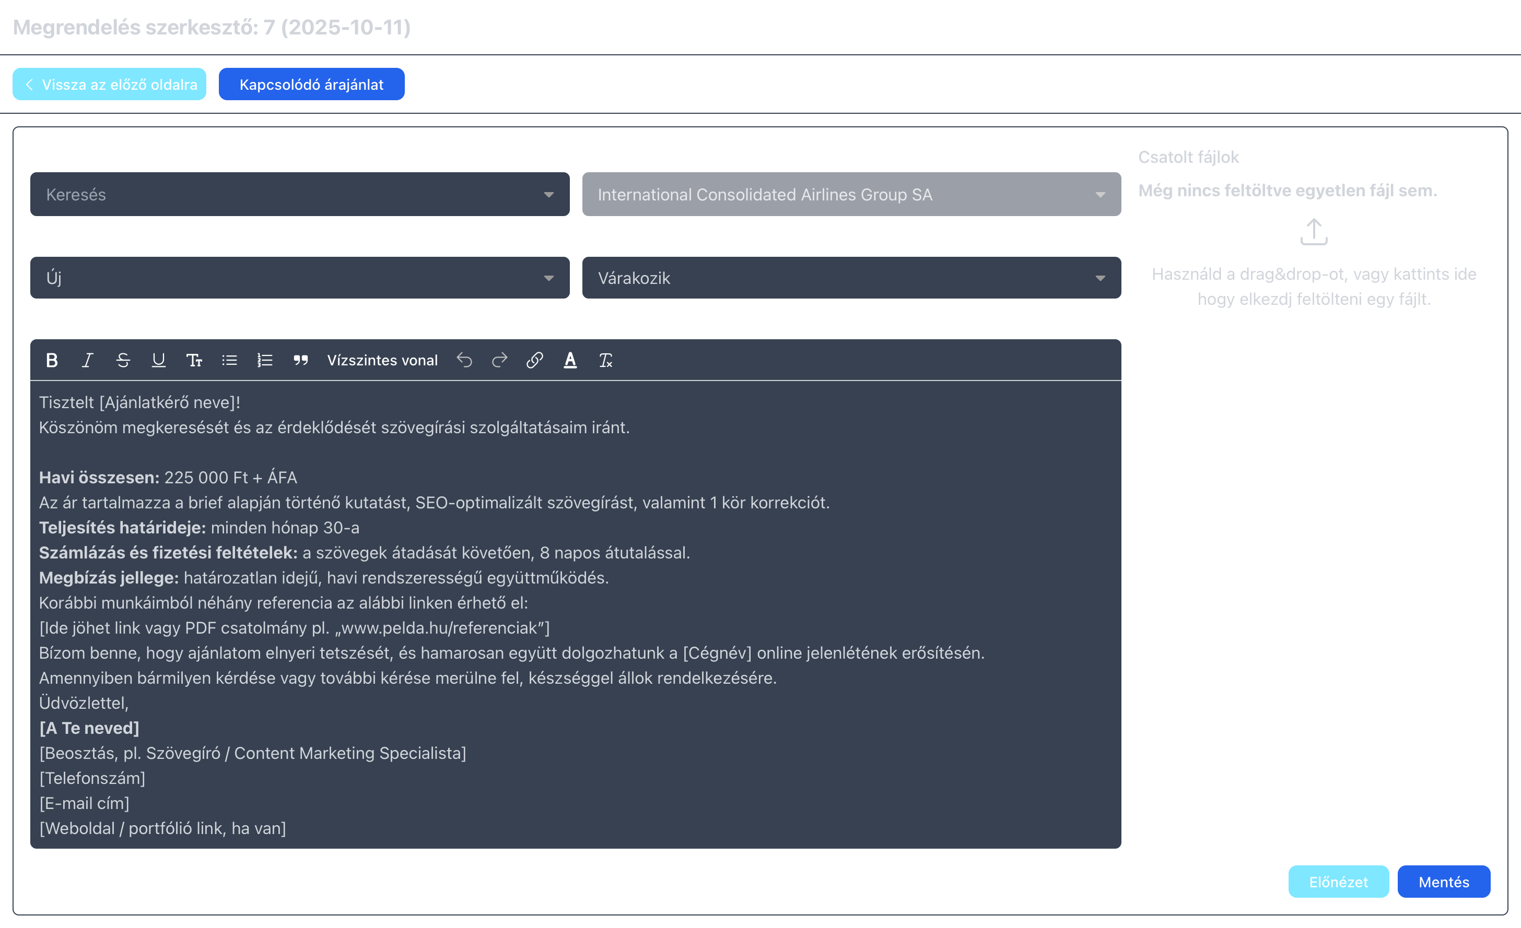The width and height of the screenshot is (1521, 928).
Task: Undo the last edit
Action: pos(464,360)
